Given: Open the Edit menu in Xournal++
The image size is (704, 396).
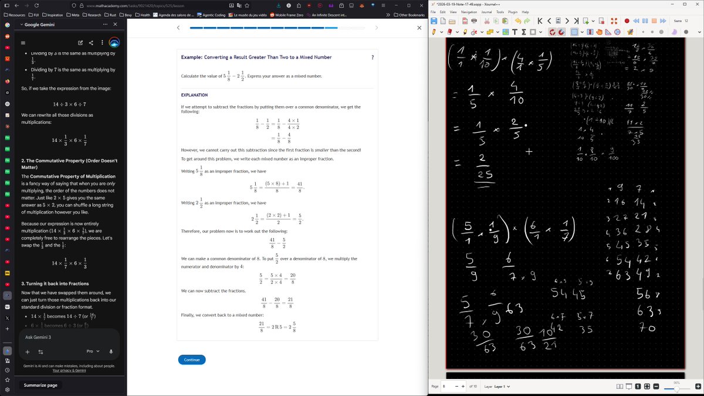Looking at the screenshot, I should [443, 12].
